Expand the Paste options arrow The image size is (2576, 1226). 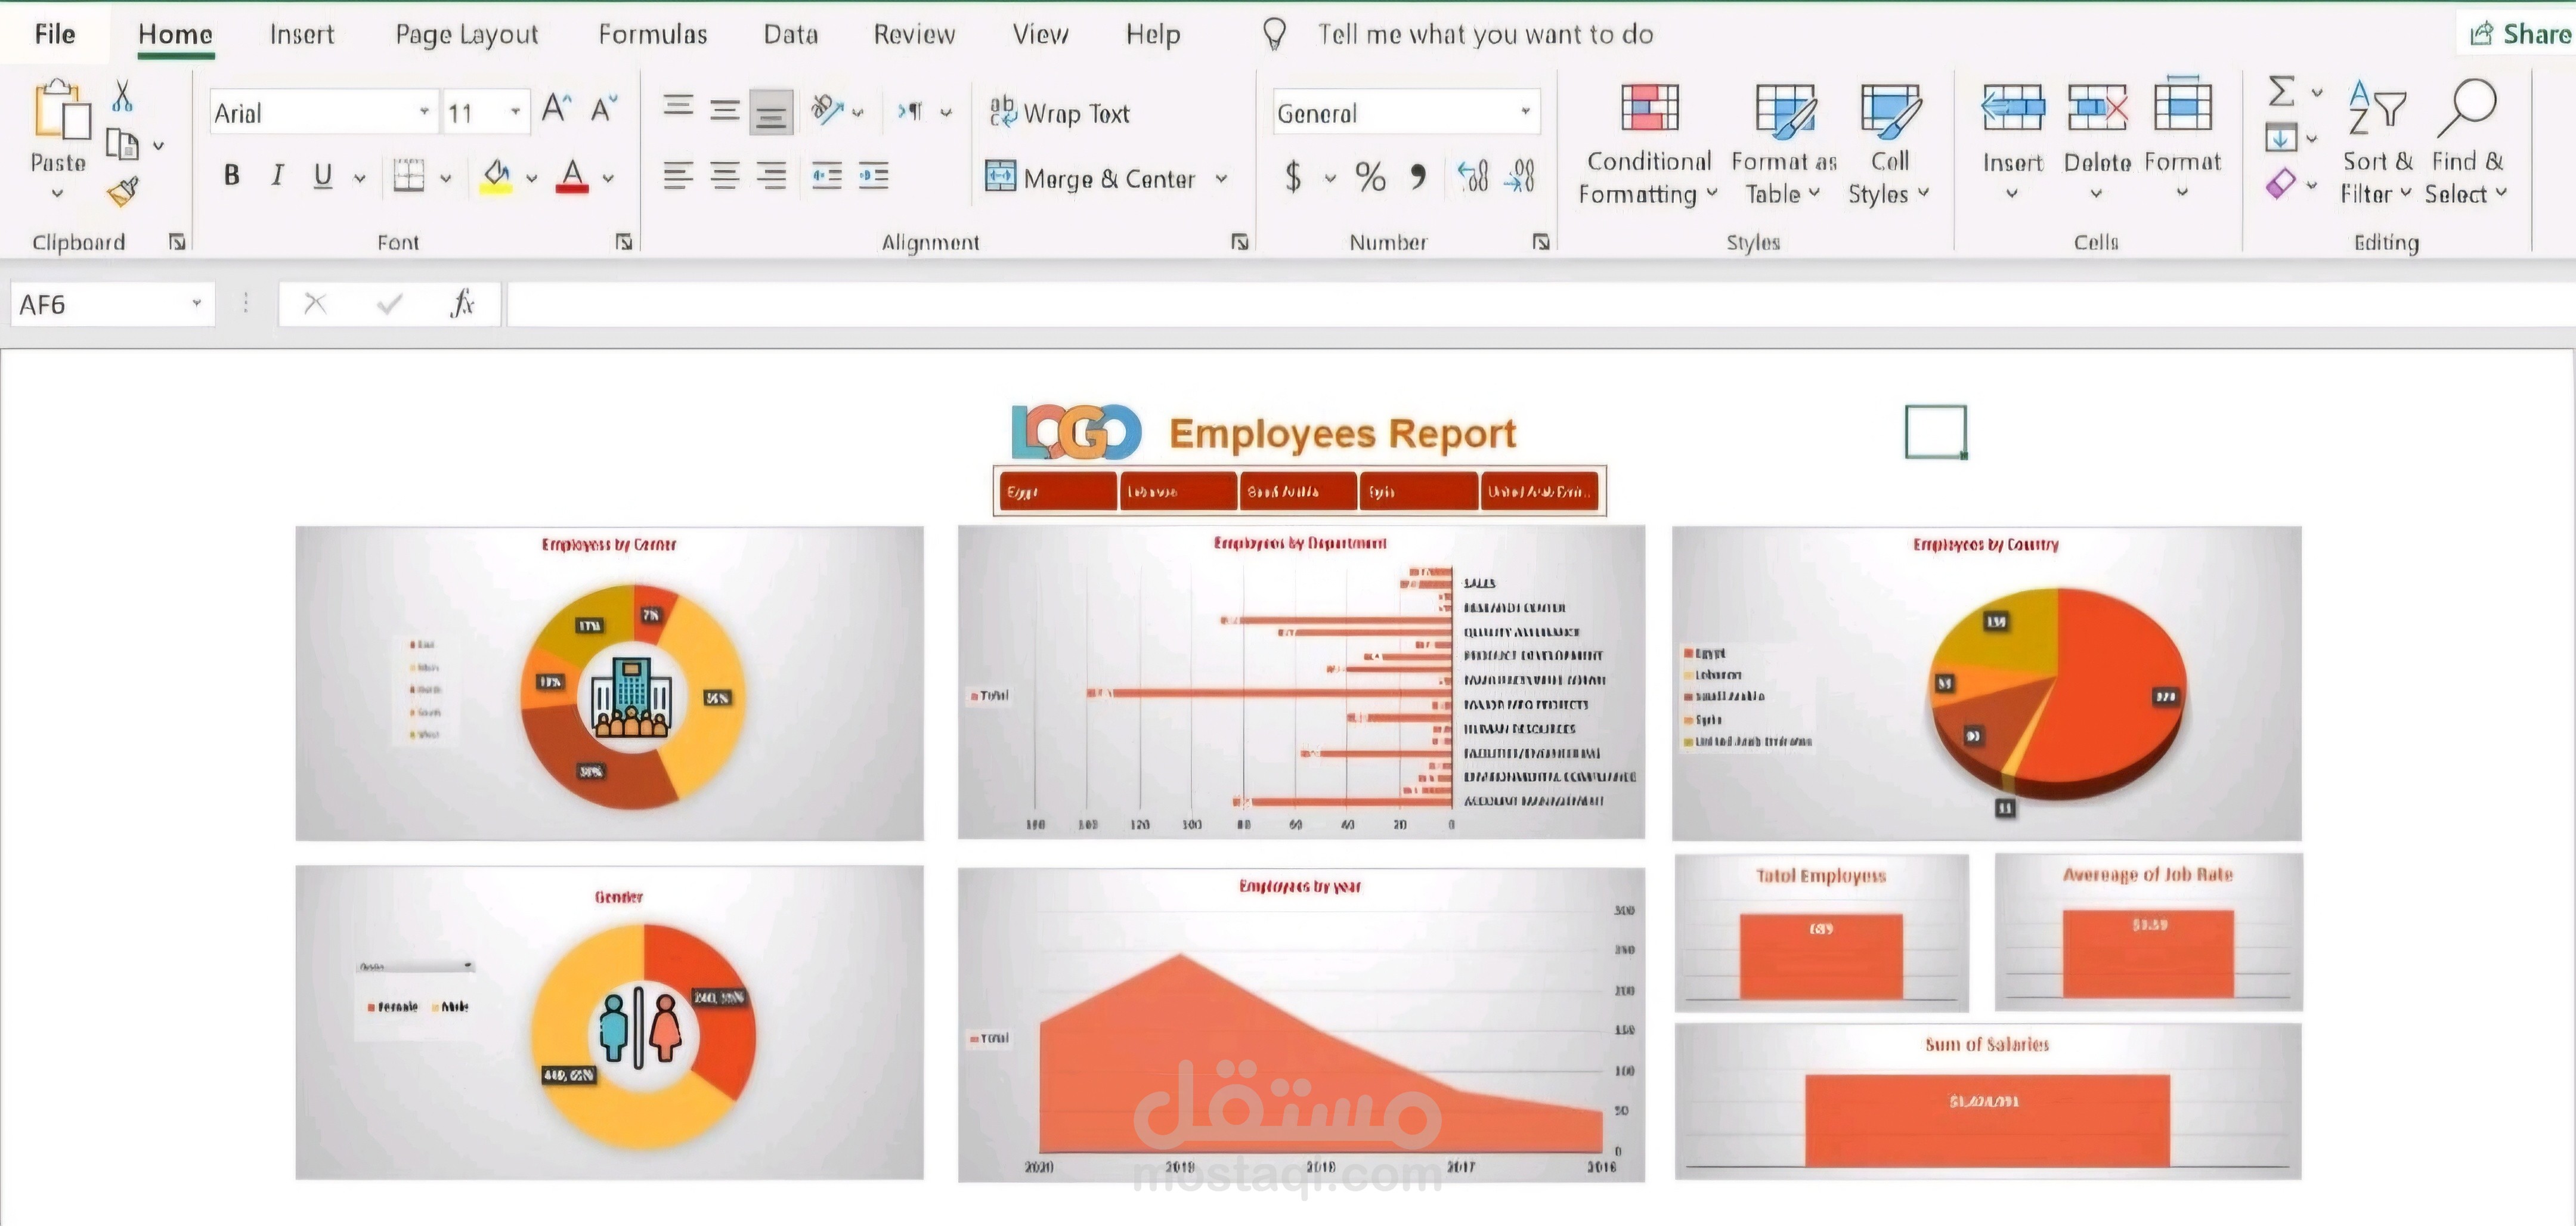[x=58, y=193]
